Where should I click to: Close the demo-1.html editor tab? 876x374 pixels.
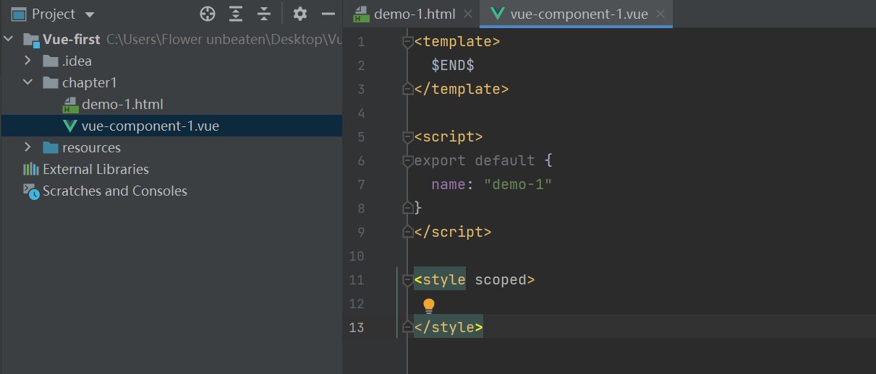pyautogui.click(x=467, y=14)
